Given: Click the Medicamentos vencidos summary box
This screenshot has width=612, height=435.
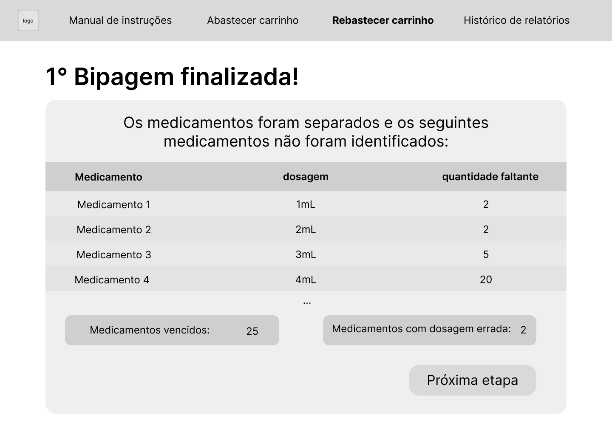Looking at the screenshot, I should click(x=172, y=330).
